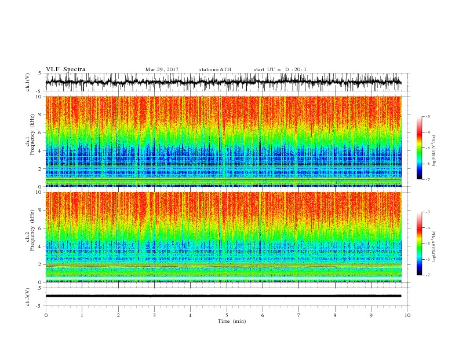459x354 pixels.
Task: Click the time axis tick label "7"
Action: tap(299, 315)
